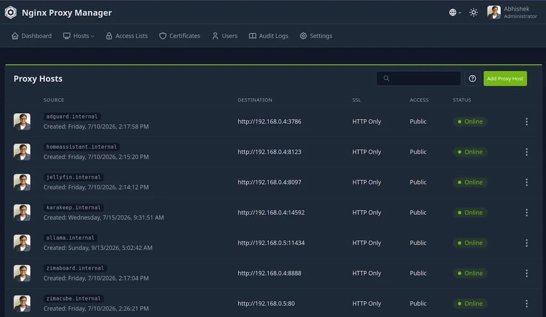Click the homeassistant.internal source domain
The height and width of the screenshot is (317, 546).
pyautogui.click(x=82, y=147)
